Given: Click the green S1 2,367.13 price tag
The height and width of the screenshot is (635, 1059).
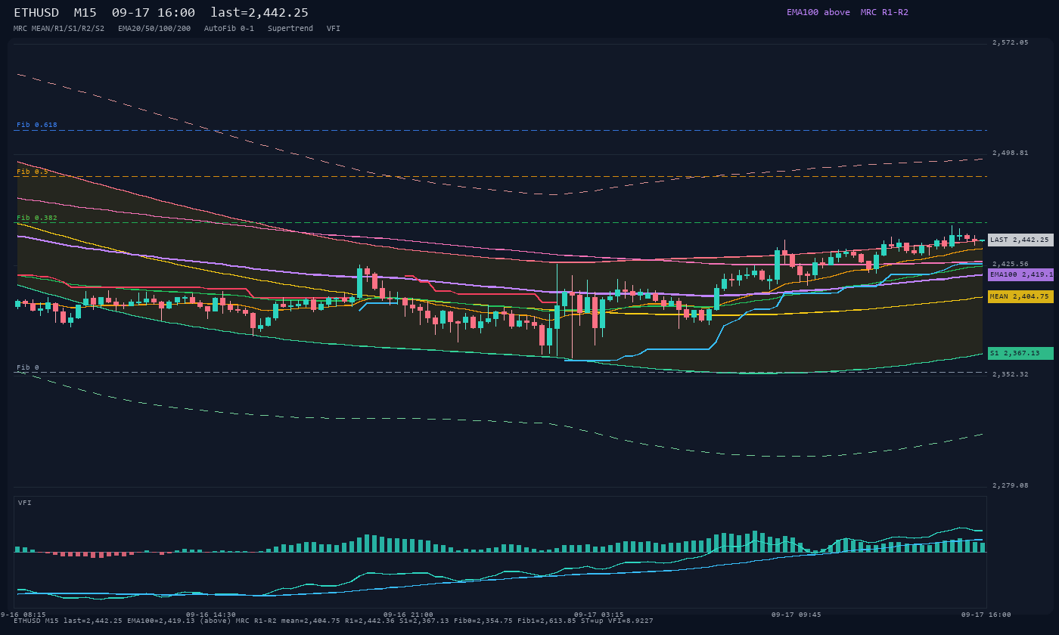Looking at the screenshot, I should (x=1020, y=353).
